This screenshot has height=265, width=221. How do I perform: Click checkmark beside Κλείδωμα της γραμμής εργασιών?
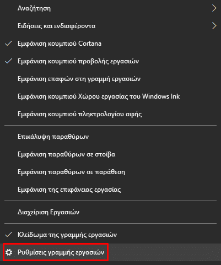point(9,235)
